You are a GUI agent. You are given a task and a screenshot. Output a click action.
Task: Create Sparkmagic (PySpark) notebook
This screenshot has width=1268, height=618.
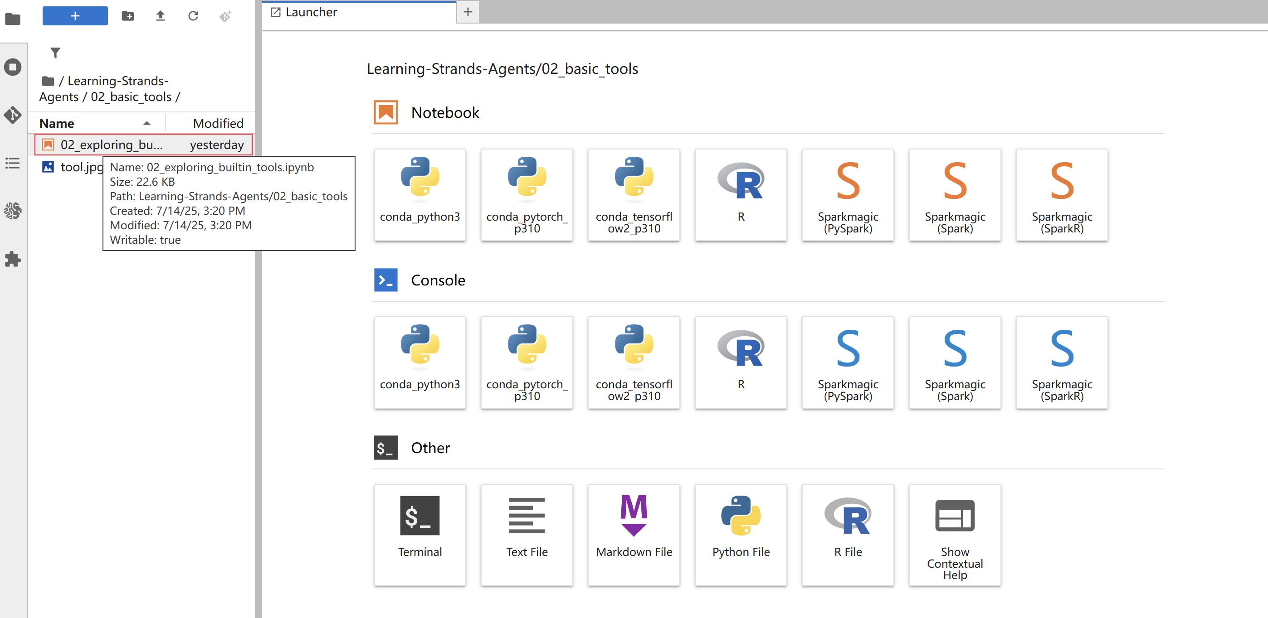click(848, 195)
